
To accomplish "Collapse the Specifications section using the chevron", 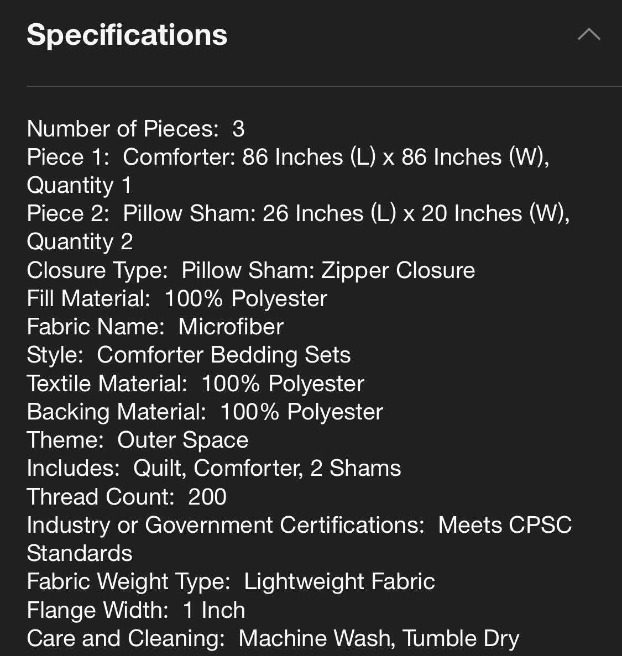I will 589,34.
